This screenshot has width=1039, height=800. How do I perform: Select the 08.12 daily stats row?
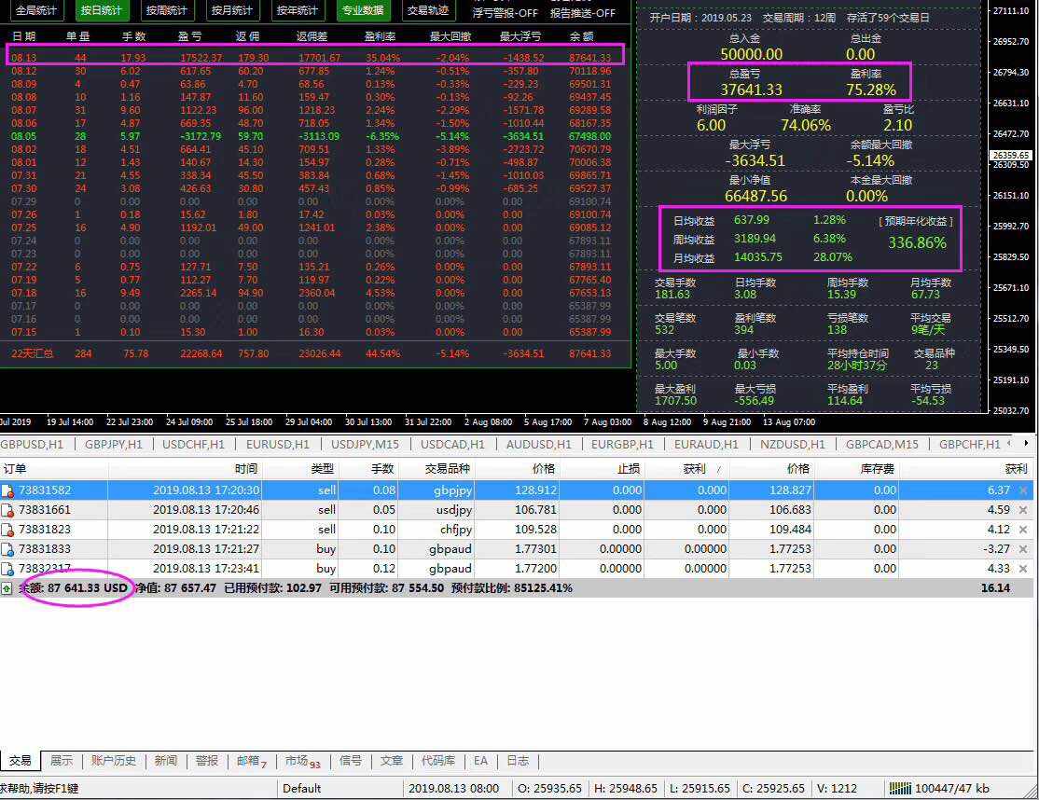pyautogui.click(x=312, y=71)
